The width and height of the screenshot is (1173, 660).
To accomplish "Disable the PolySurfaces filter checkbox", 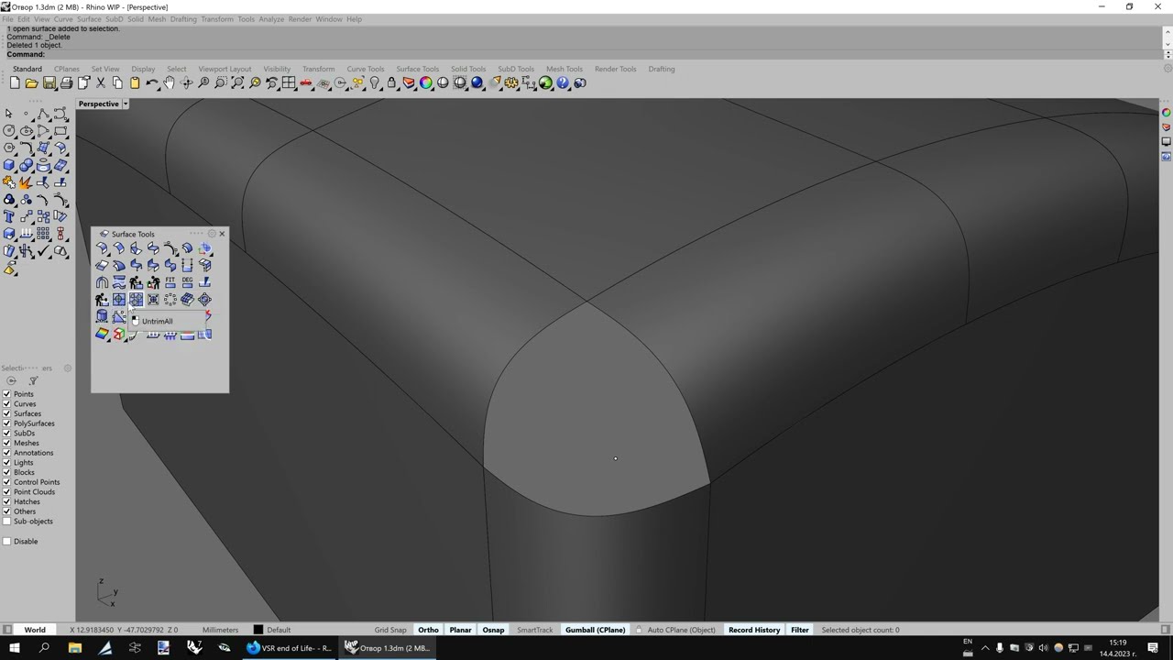I will click(7, 423).
